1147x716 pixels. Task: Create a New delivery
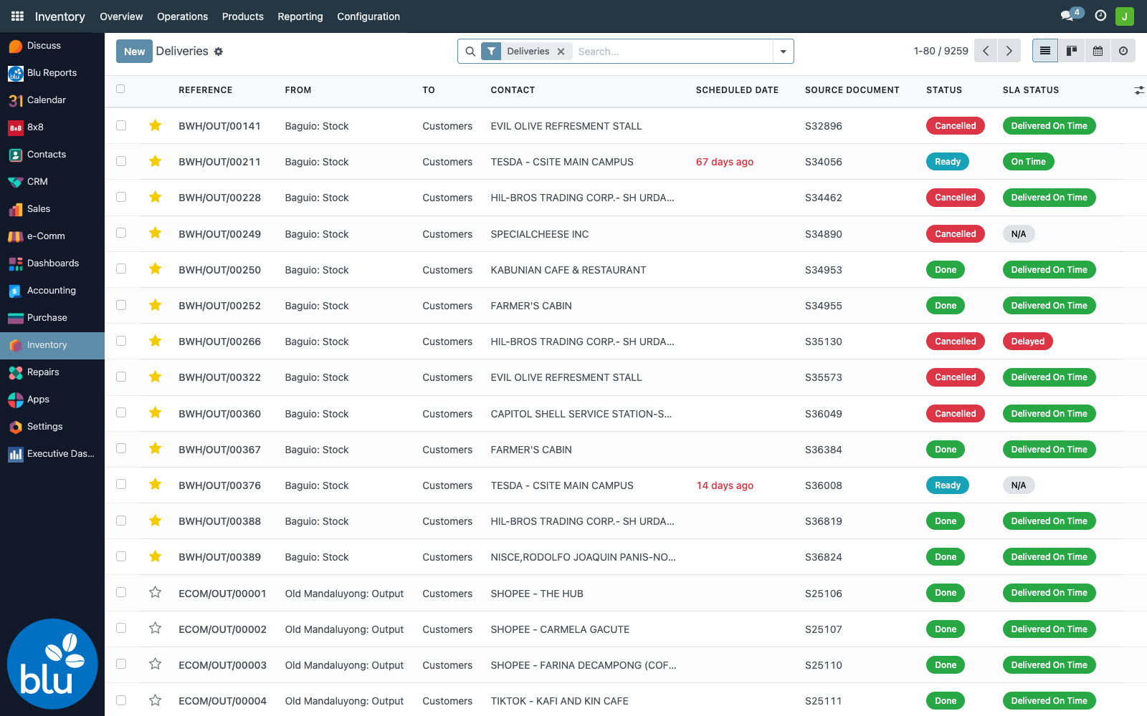click(x=134, y=52)
